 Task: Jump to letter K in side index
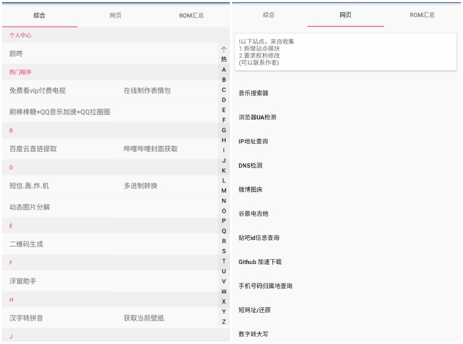pos(224,170)
